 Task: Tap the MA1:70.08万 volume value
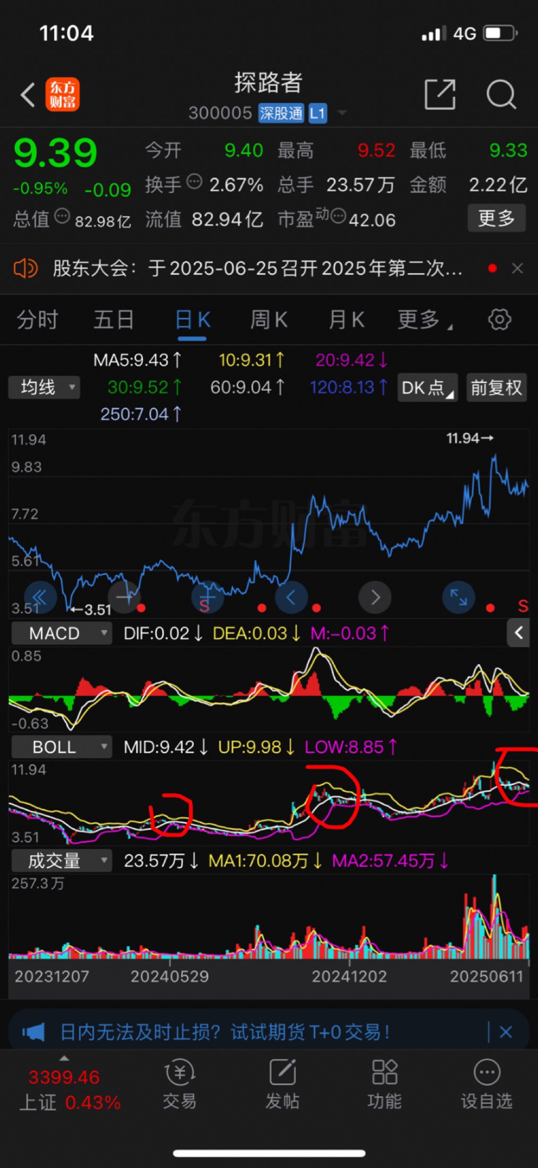point(265,860)
